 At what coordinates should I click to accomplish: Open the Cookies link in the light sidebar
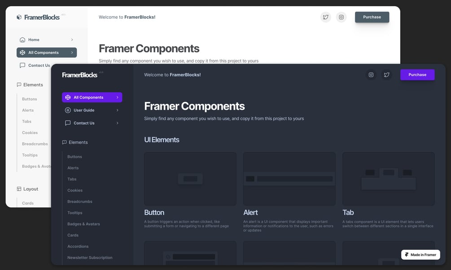point(30,133)
